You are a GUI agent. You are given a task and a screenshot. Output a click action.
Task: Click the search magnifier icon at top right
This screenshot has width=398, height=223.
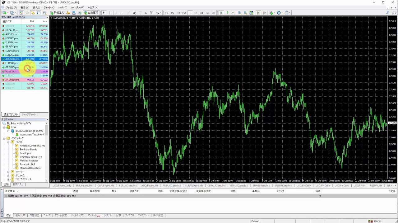click(x=388, y=13)
